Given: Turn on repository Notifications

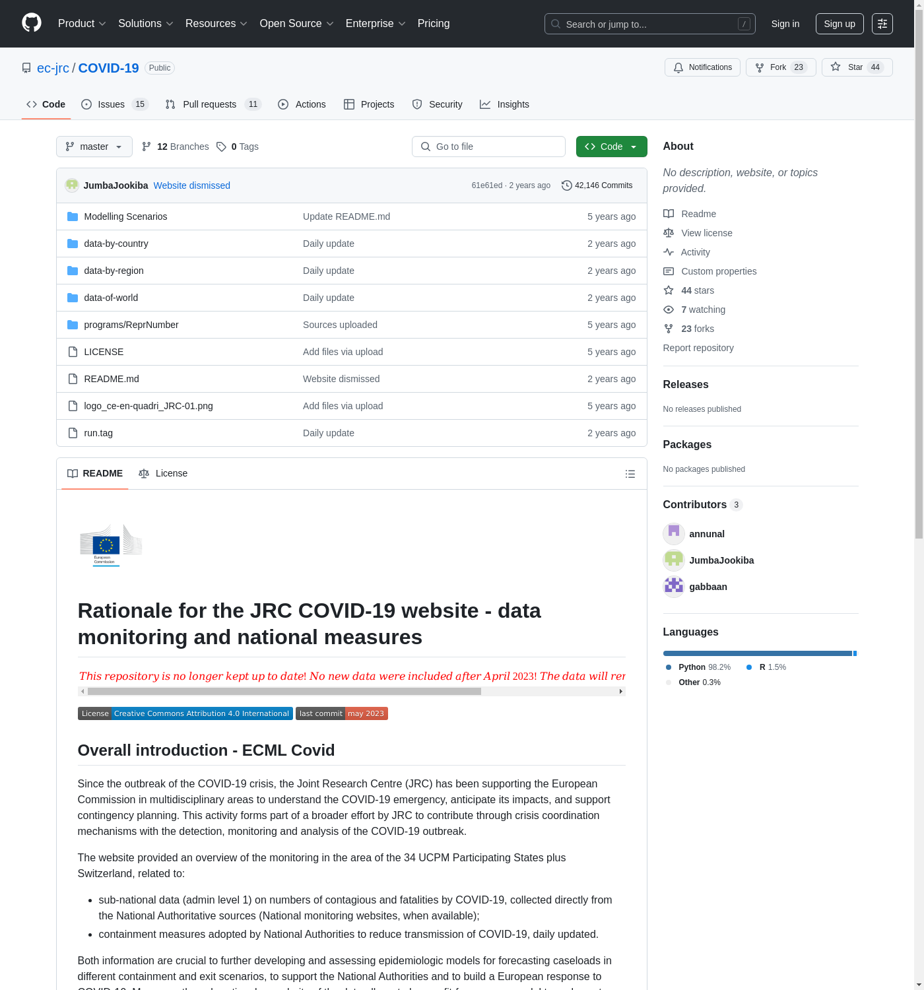Looking at the screenshot, I should point(702,67).
